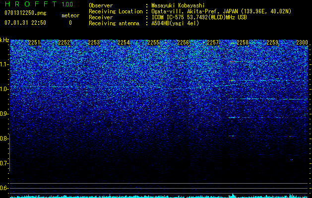The height and width of the screenshot is (198, 312).
Task: Click the antenna A504HB(yagi 4el) text
Action: tap(175, 23)
